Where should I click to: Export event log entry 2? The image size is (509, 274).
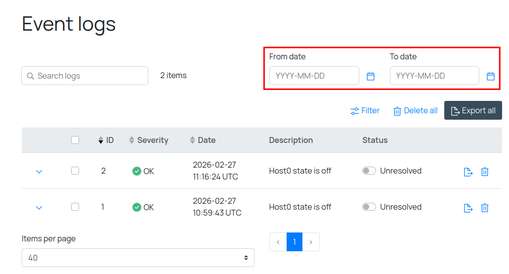(x=468, y=172)
